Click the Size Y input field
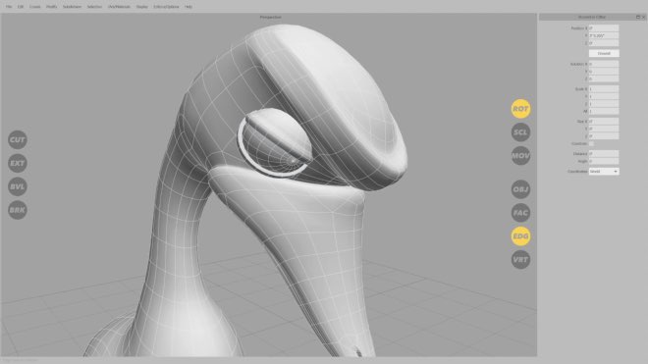648x364 pixels. click(x=604, y=129)
